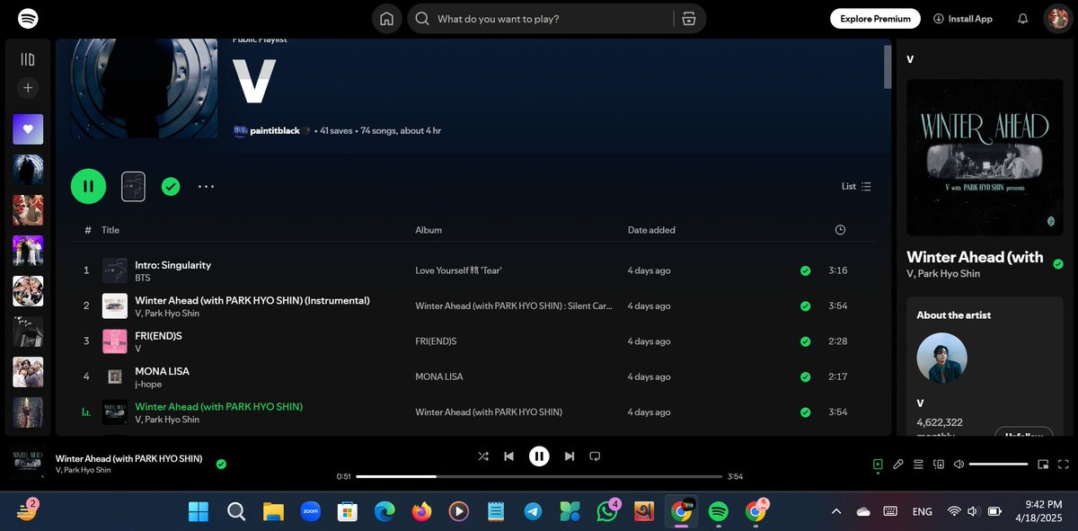Adjust the volume slider
This screenshot has width=1078, height=531.
click(x=998, y=465)
